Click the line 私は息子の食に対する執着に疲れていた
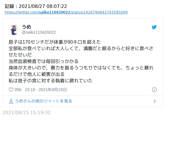The height and width of the screenshot is (145, 193). (51, 81)
